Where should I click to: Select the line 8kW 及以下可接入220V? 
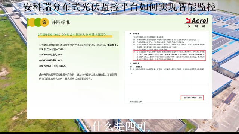pyautogui.click(x=52, y=50)
